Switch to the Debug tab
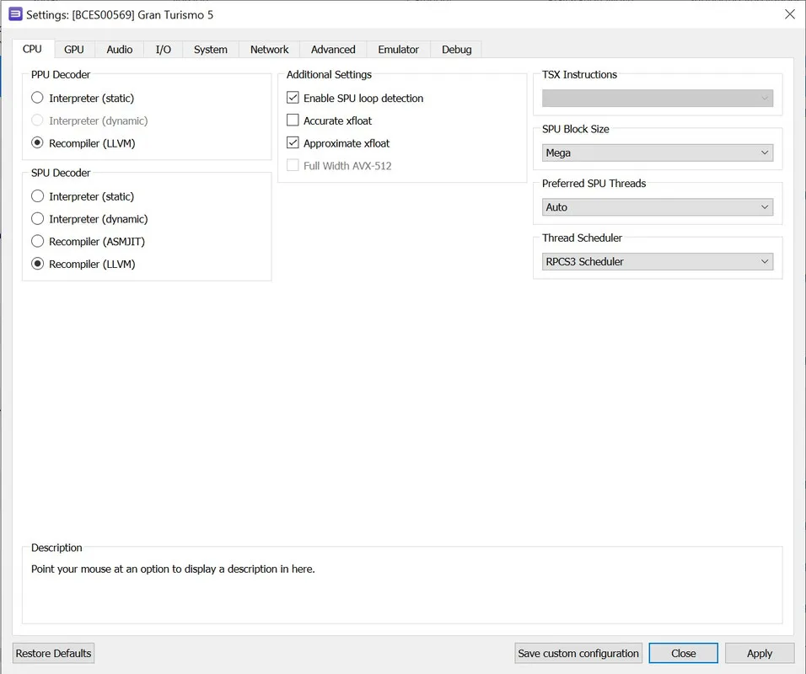 pyautogui.click(x=456, y=50)
